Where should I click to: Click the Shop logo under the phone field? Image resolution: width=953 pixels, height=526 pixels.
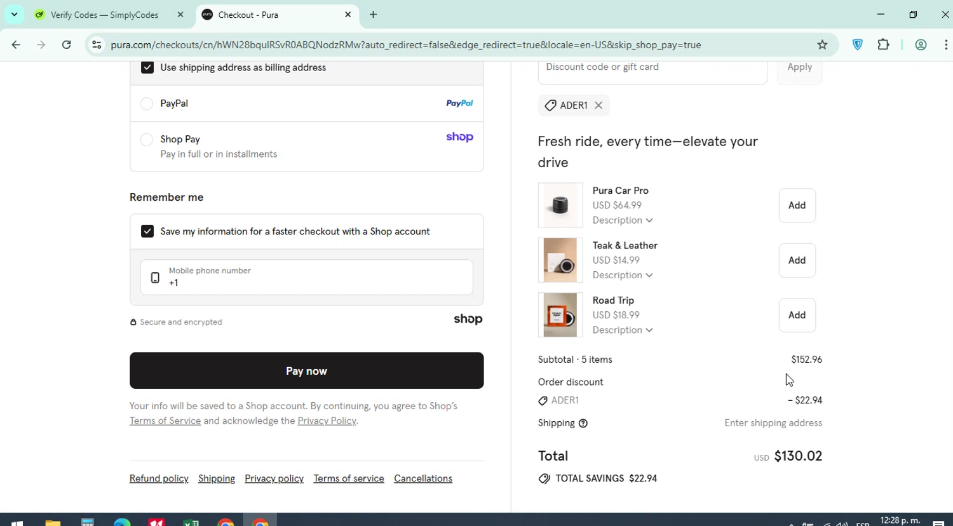pyautogui.click(x=468, y=319)
